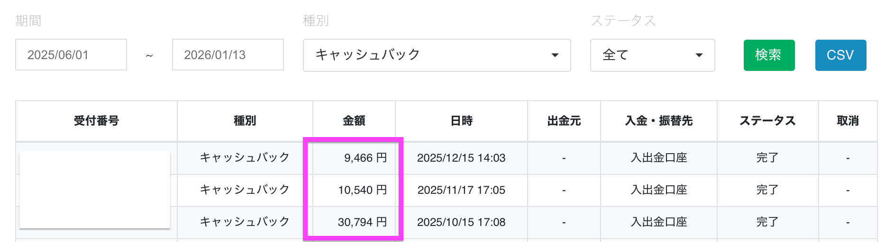Click the 出金元 column header
The width and height of the screenshot is (894, 242).
pos(564,121)
